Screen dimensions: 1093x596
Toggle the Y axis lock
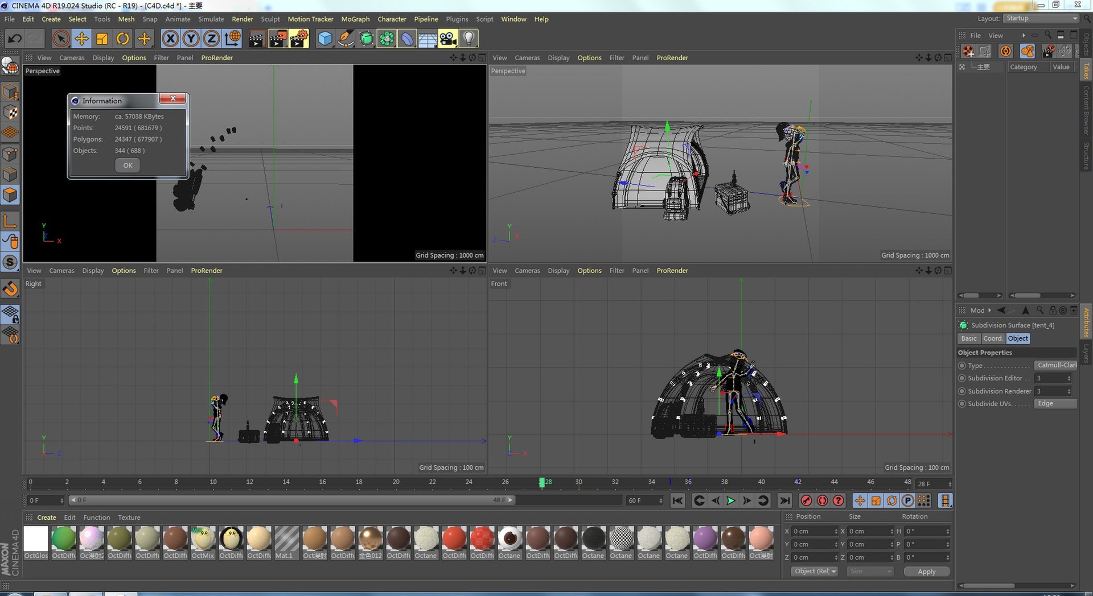(191, 39)
